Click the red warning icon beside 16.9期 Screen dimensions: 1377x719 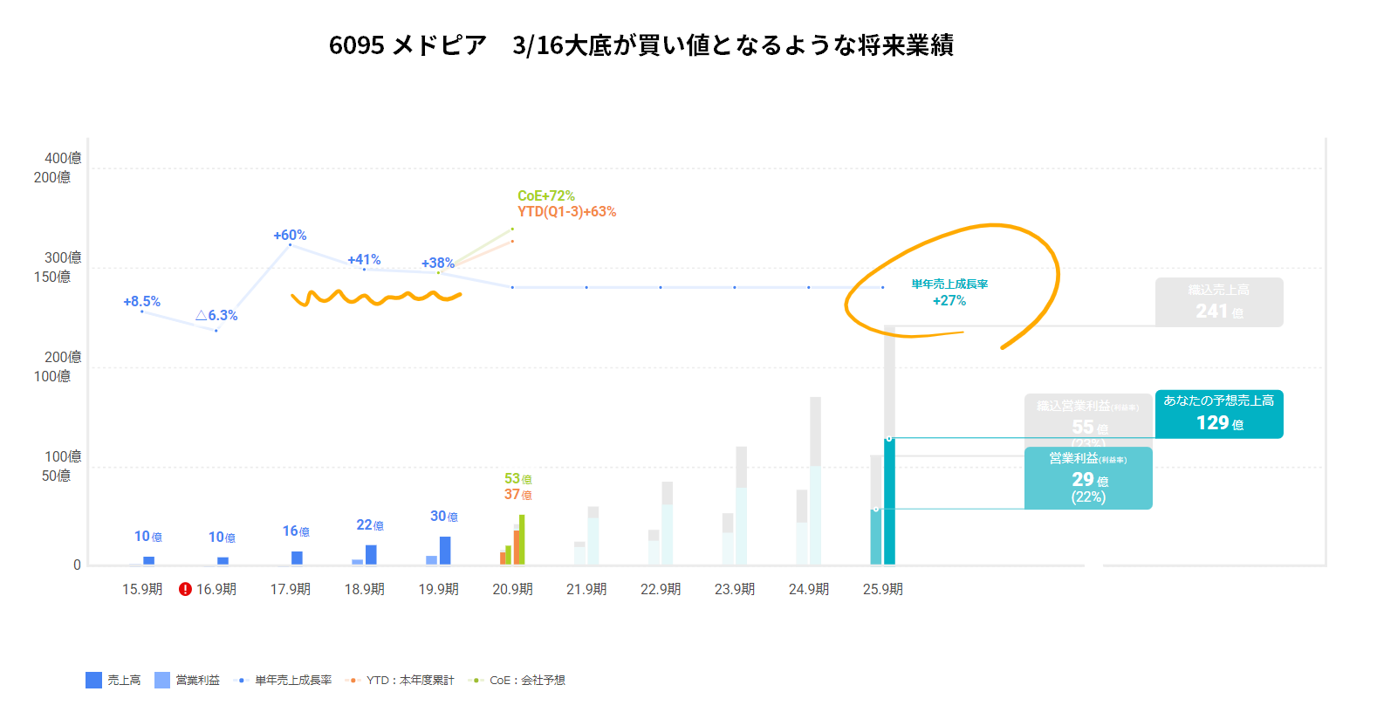(x=185, y=589)
